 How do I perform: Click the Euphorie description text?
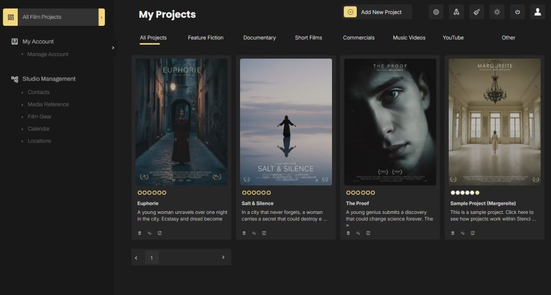coord(182,215)
